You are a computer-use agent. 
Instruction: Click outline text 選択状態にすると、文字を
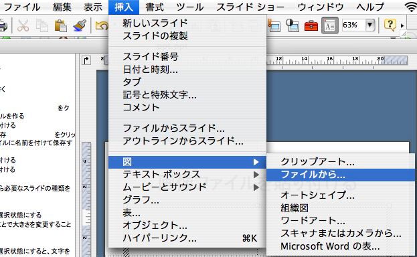[35, 252]
